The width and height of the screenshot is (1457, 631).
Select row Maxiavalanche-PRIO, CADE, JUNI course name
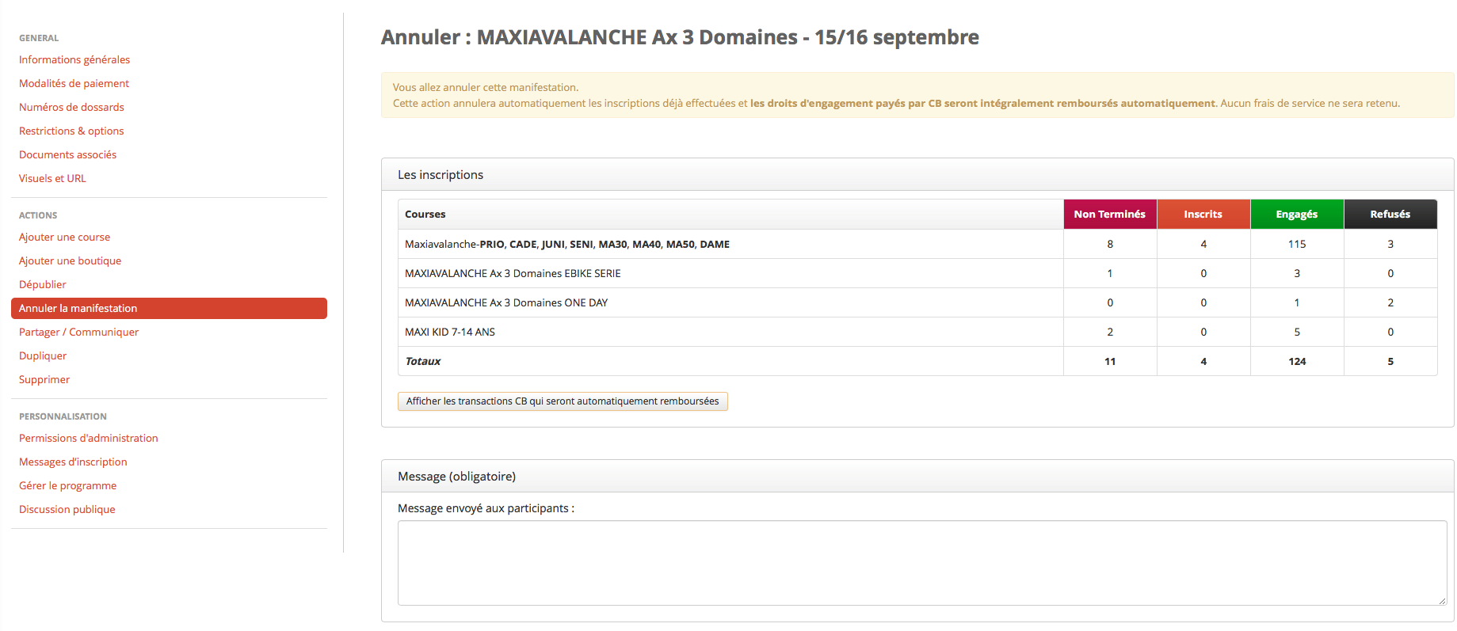point(567,244)
